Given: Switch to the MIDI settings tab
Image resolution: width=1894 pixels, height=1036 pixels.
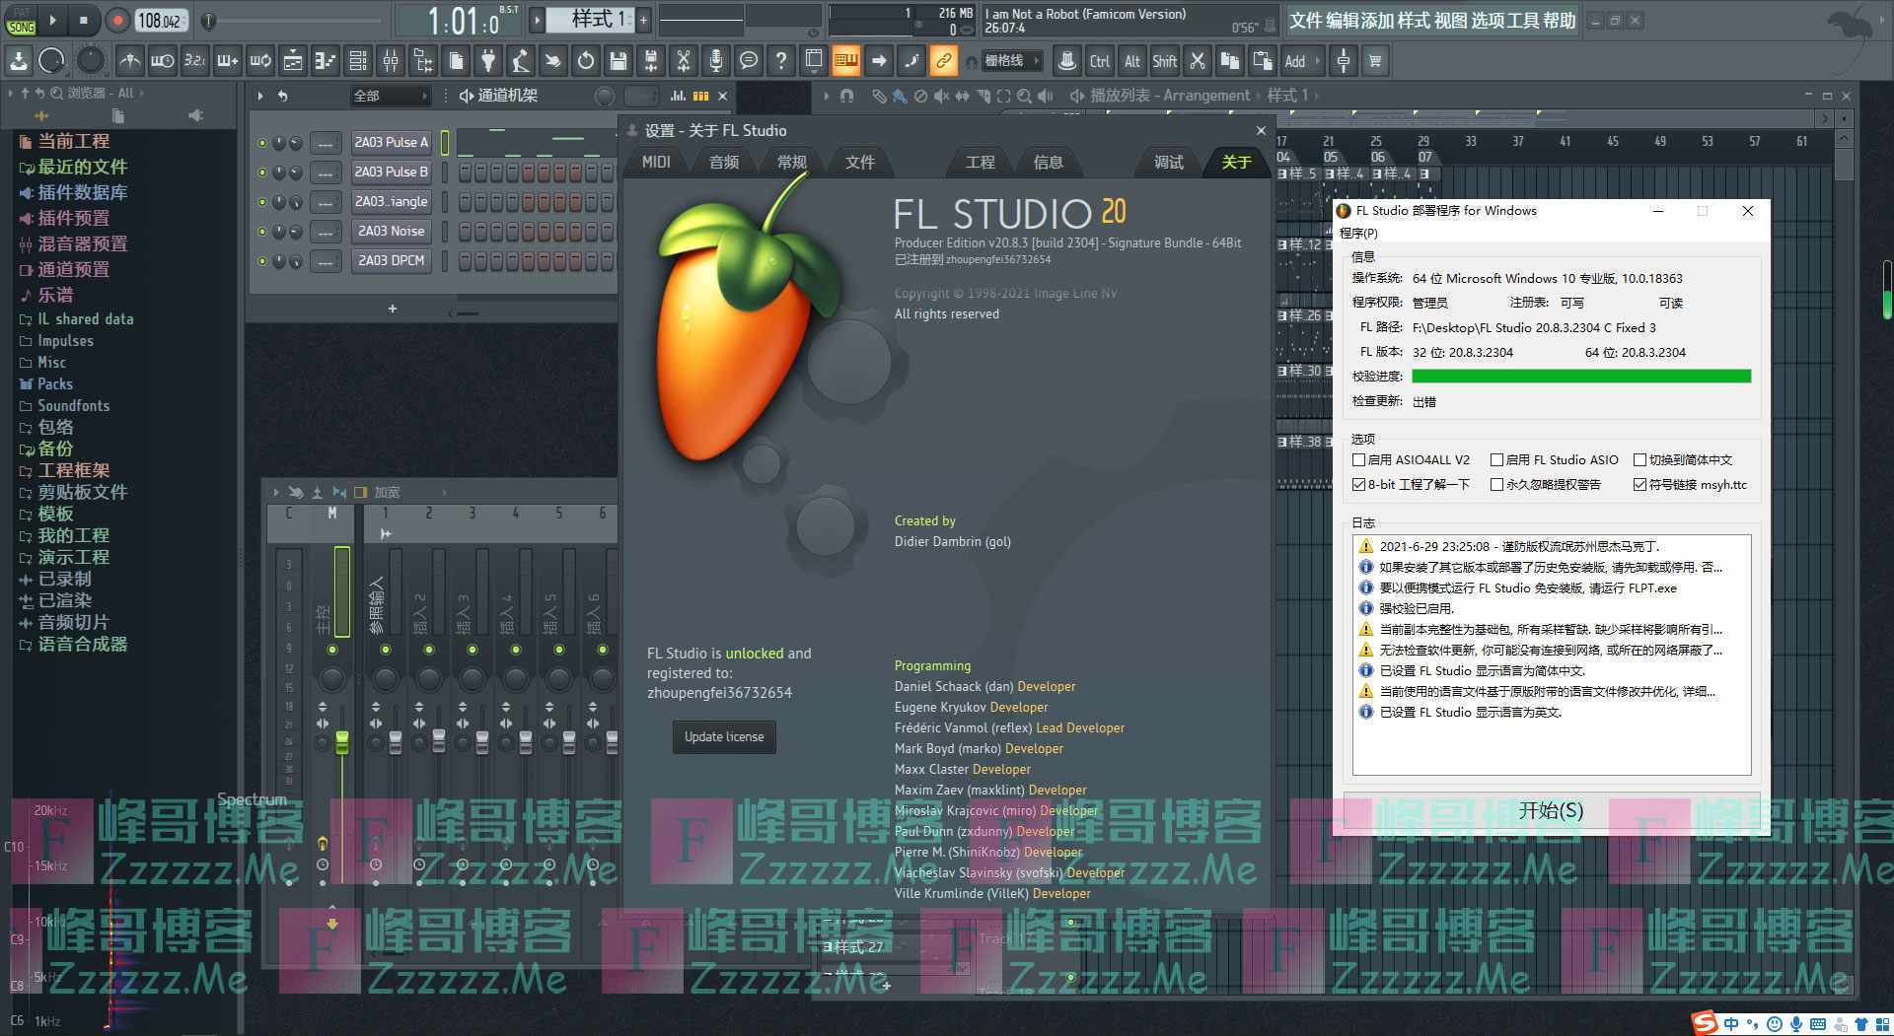Looking at the screenshot, I should [656, 163].
